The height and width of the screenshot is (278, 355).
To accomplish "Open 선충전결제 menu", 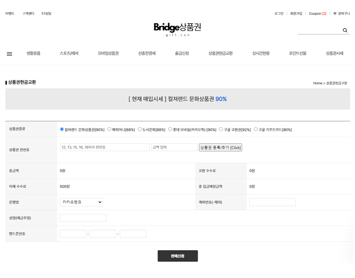I will pos(147,53).
